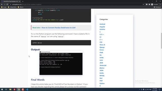Open the C/C++ category

102,34
